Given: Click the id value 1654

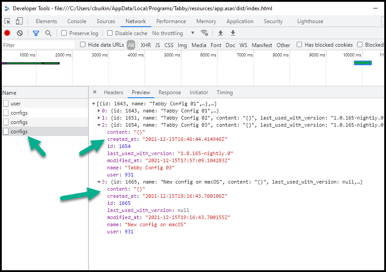Looking at the screenshot, I should pyautogui.click(x=125, y=146).
